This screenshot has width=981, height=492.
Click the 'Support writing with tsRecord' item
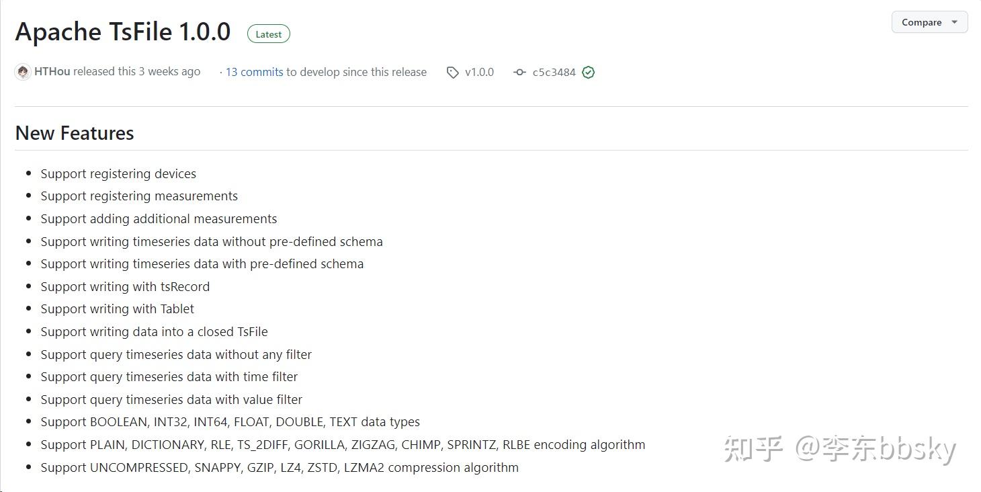[125, 287]
